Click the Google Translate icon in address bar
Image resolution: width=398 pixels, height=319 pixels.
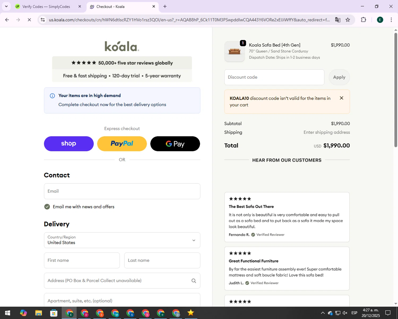(338, 20)
